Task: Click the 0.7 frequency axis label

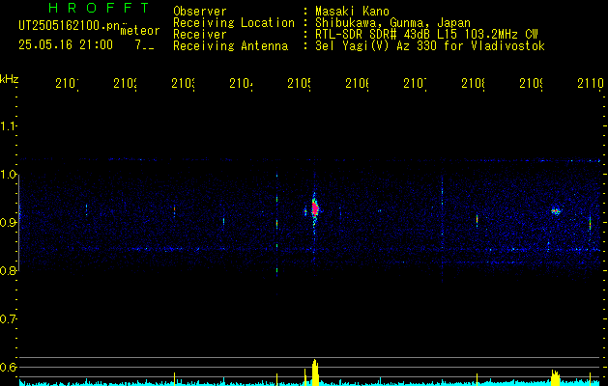Action: (x=8, y=319)
